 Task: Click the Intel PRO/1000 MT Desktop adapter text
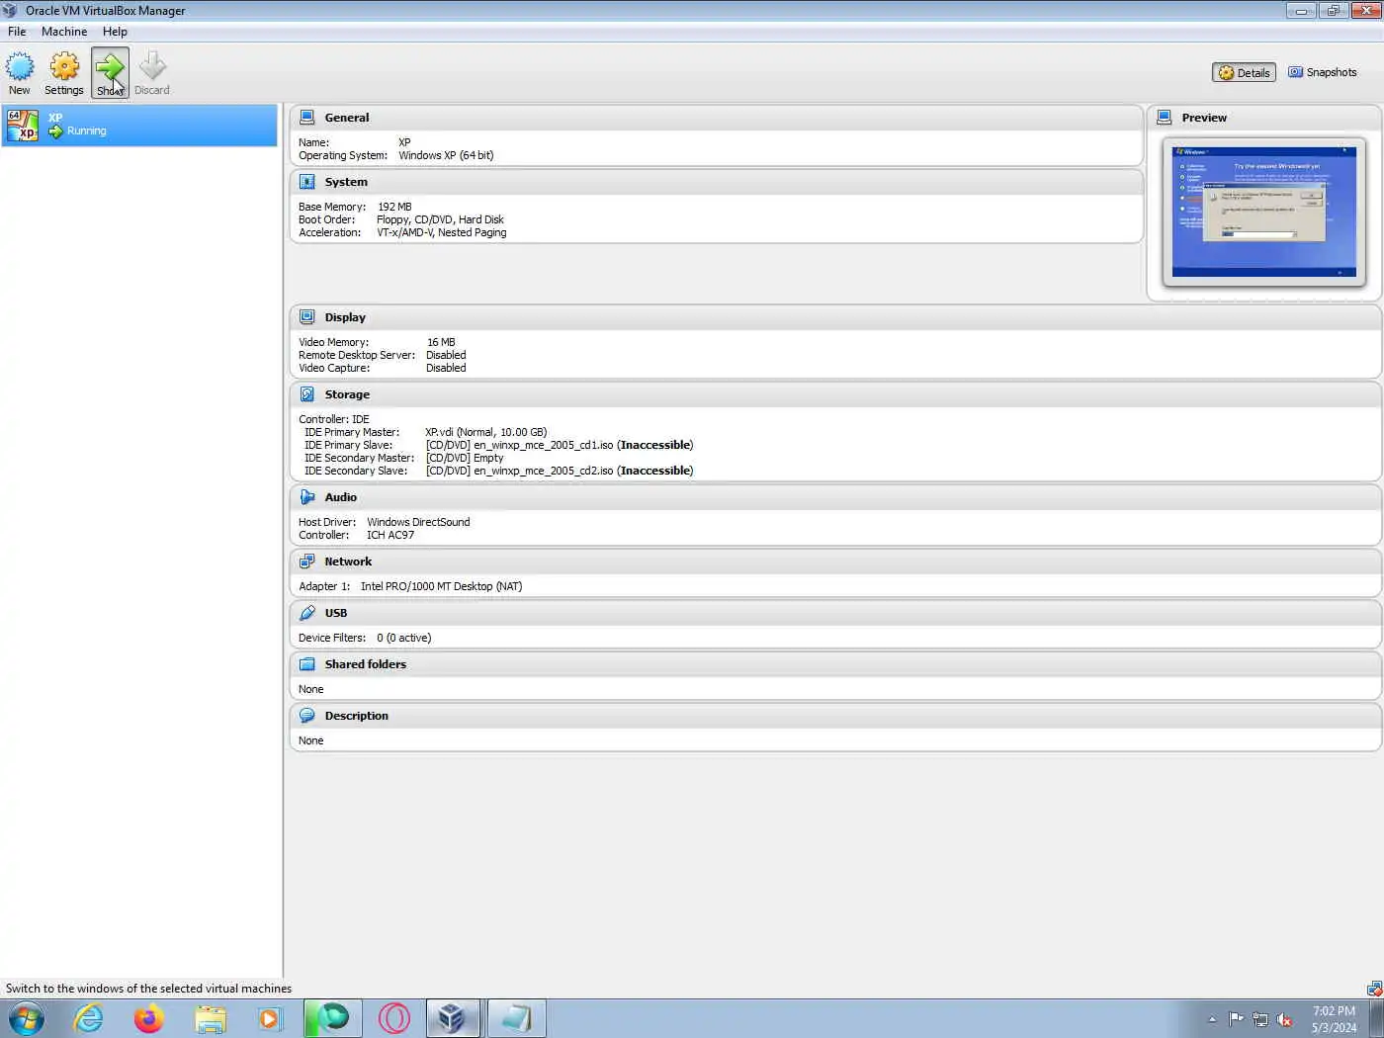tap(441, 586)
